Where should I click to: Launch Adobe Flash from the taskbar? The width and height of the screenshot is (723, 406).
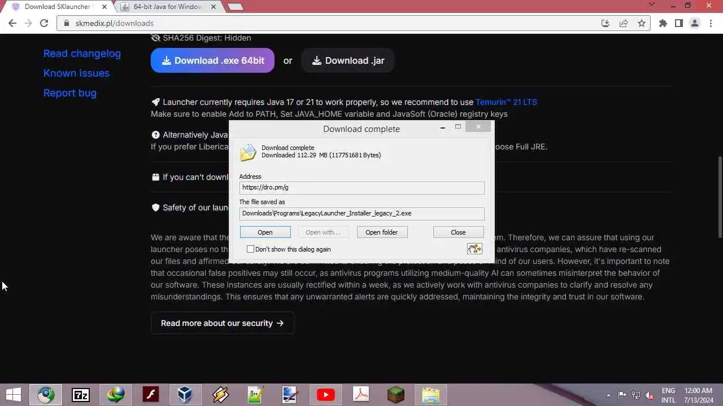151,395
